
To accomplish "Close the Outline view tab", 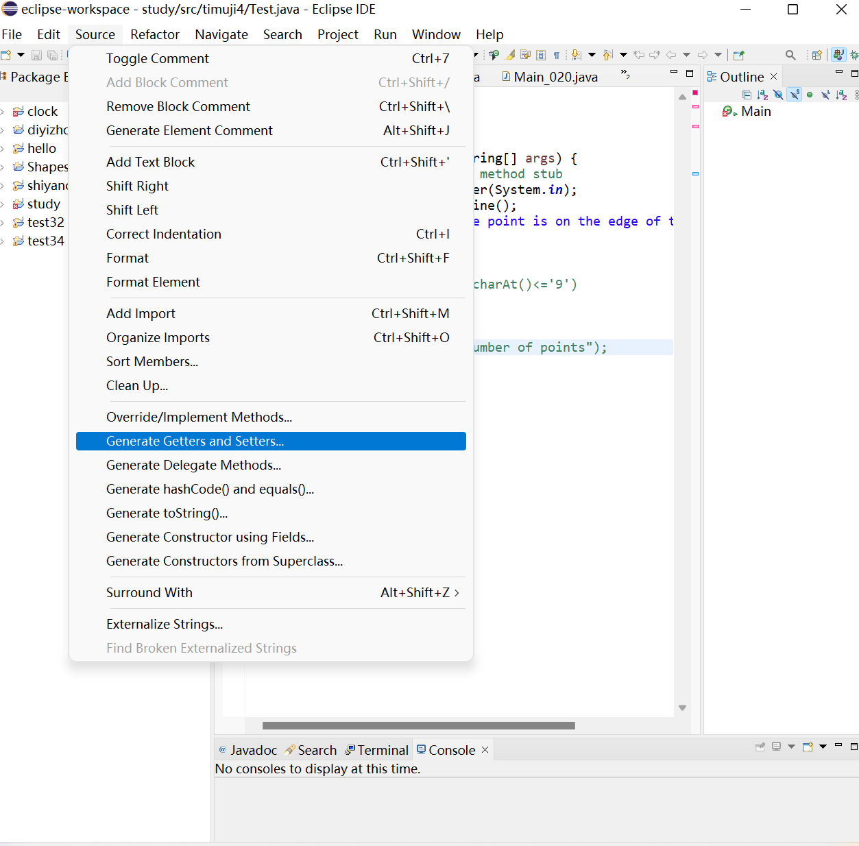I will pyautogui.click(x=773, y=77).
